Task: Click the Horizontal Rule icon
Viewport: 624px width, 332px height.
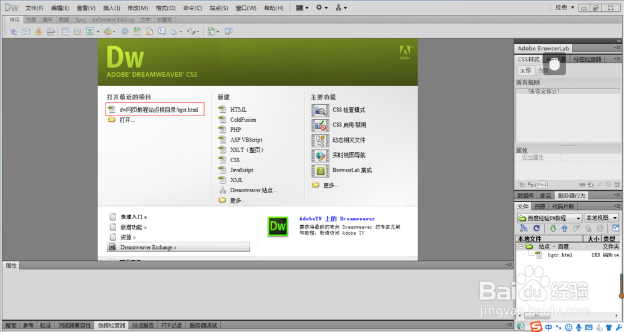Action: coord(51,31)
